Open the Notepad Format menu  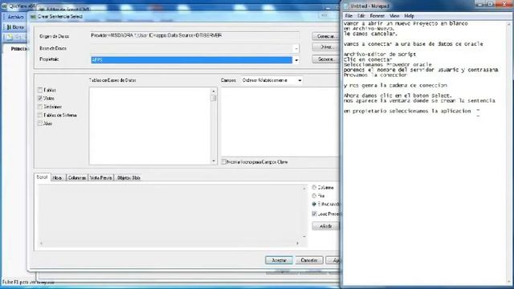click(377, 16)
